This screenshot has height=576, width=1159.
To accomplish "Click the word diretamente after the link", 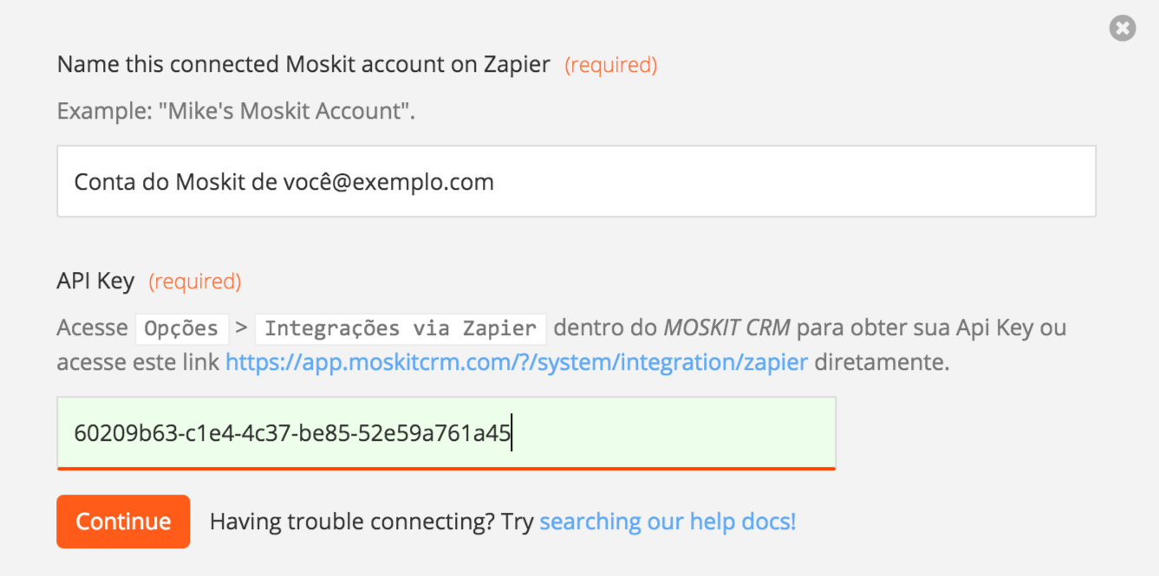I will 882,362.
